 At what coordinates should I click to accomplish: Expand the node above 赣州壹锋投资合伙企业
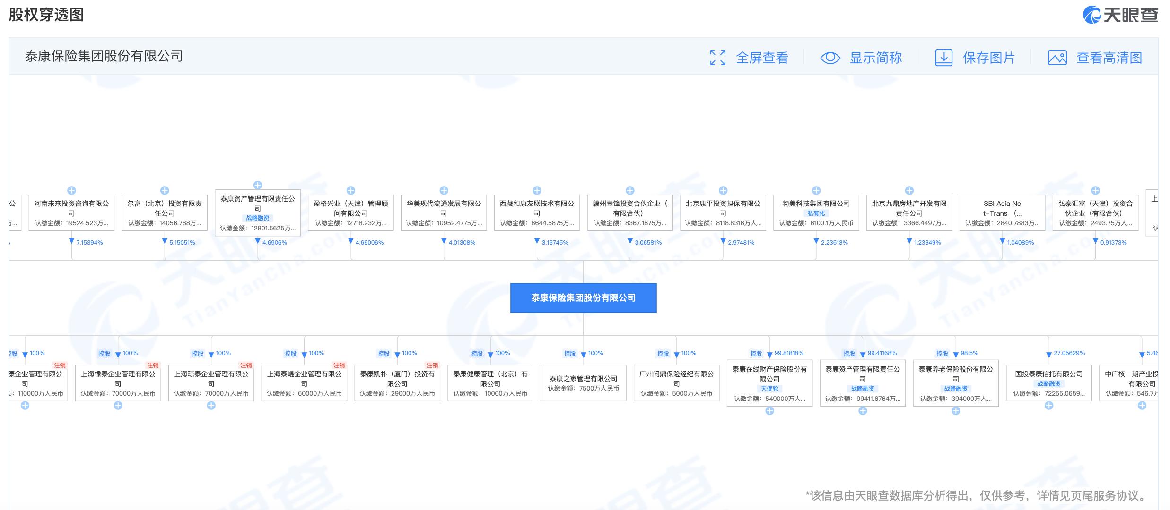[x=629, y=191]
